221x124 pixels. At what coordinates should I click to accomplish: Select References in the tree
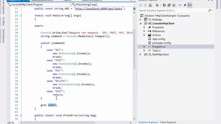coord(158,31)
